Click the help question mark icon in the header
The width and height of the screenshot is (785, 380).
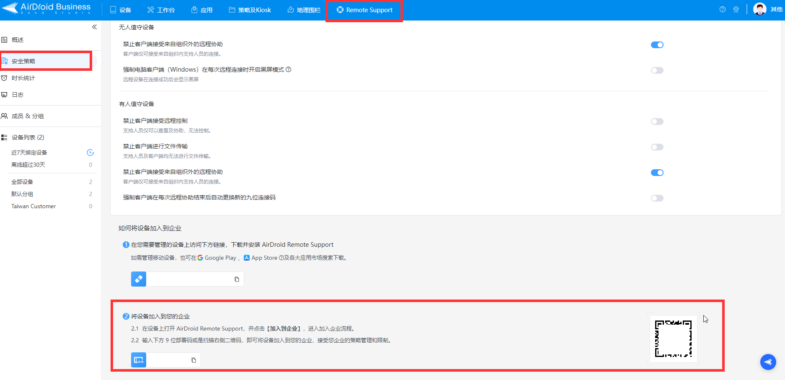[x=723, y=9]
